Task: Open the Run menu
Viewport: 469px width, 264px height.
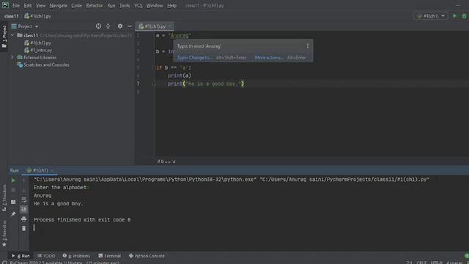Action: tap(111, 5)
